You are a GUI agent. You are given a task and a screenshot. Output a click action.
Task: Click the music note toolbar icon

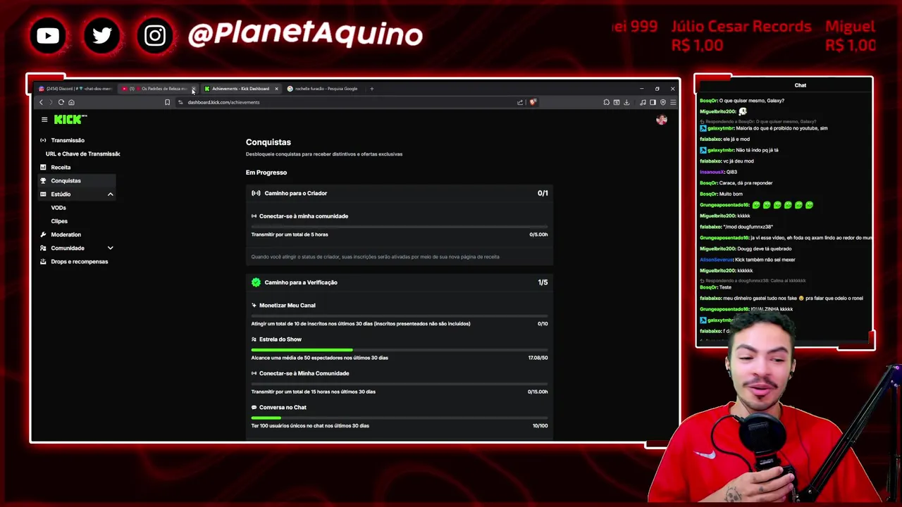tap(643, 102)
